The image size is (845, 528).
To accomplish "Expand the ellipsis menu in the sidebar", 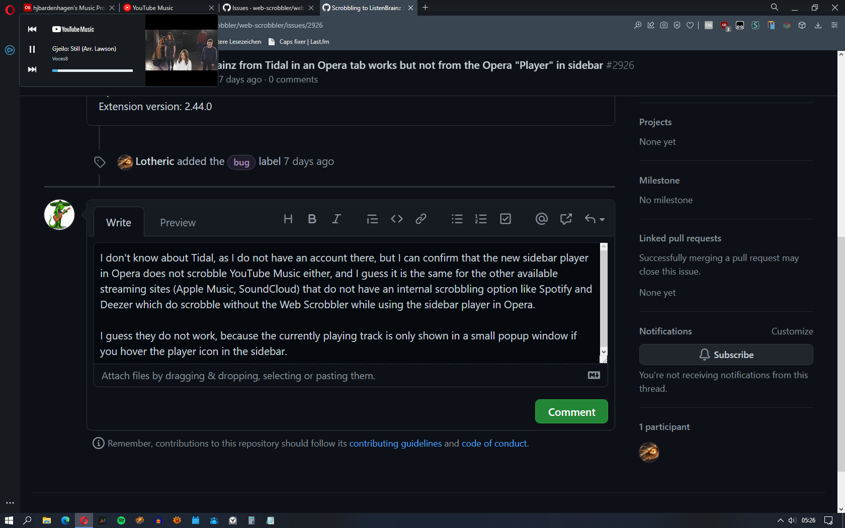I will coord(10,502).
